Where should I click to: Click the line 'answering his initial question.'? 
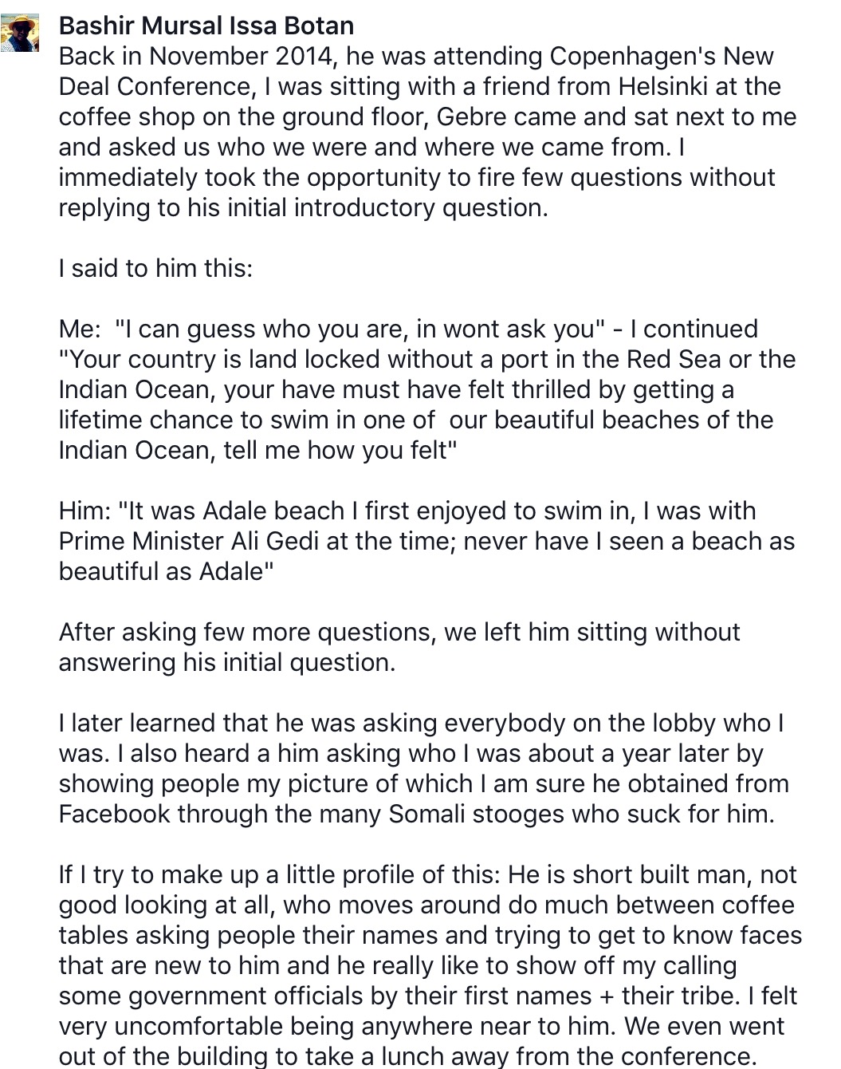[227, 662]
